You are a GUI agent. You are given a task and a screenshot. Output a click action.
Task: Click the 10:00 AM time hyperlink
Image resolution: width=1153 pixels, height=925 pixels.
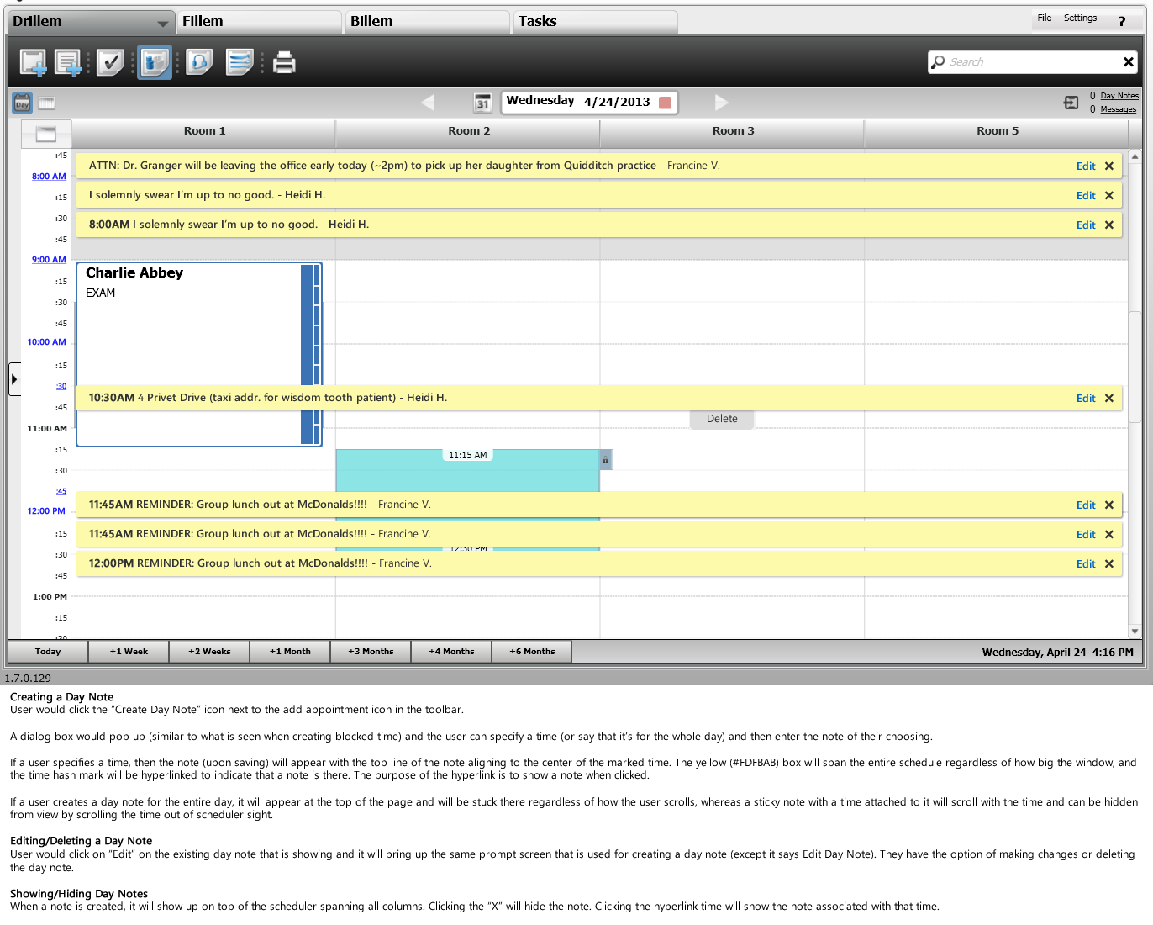click(46, 342)
